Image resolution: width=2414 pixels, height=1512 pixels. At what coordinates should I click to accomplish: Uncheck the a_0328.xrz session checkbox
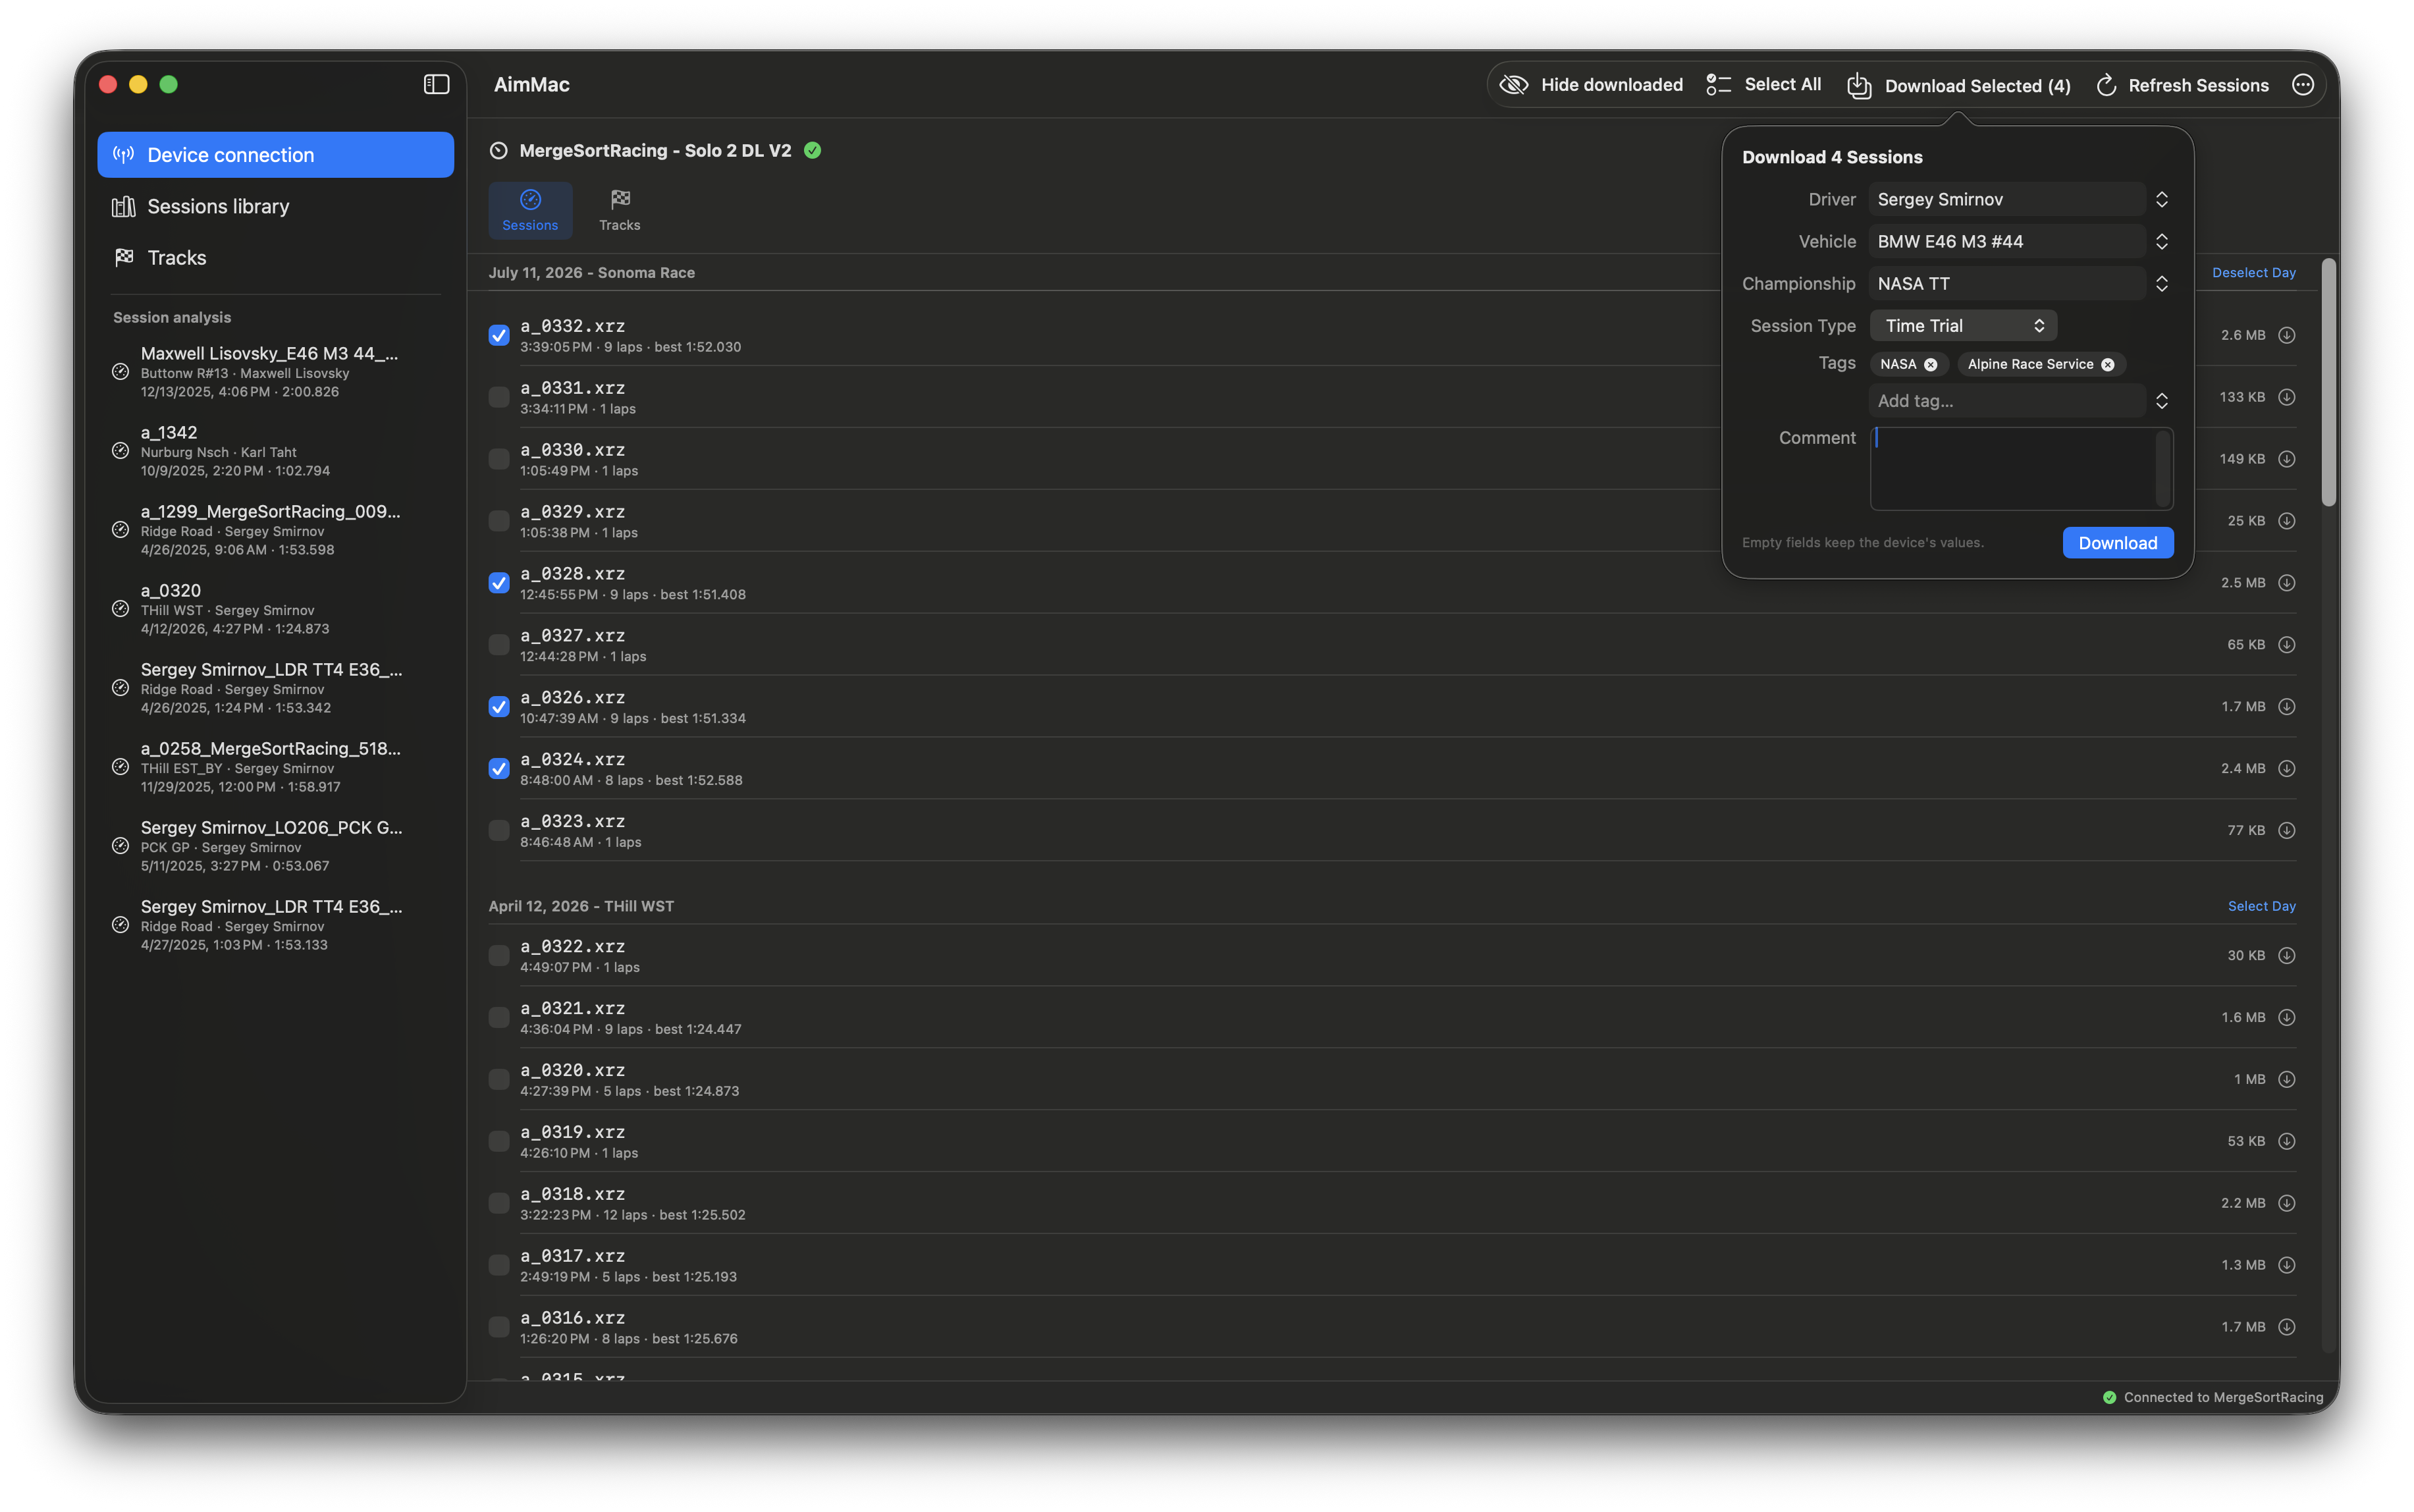(499, 583)
